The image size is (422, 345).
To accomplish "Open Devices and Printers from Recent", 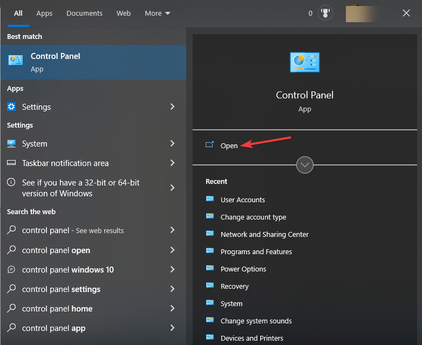I will 252,338.
